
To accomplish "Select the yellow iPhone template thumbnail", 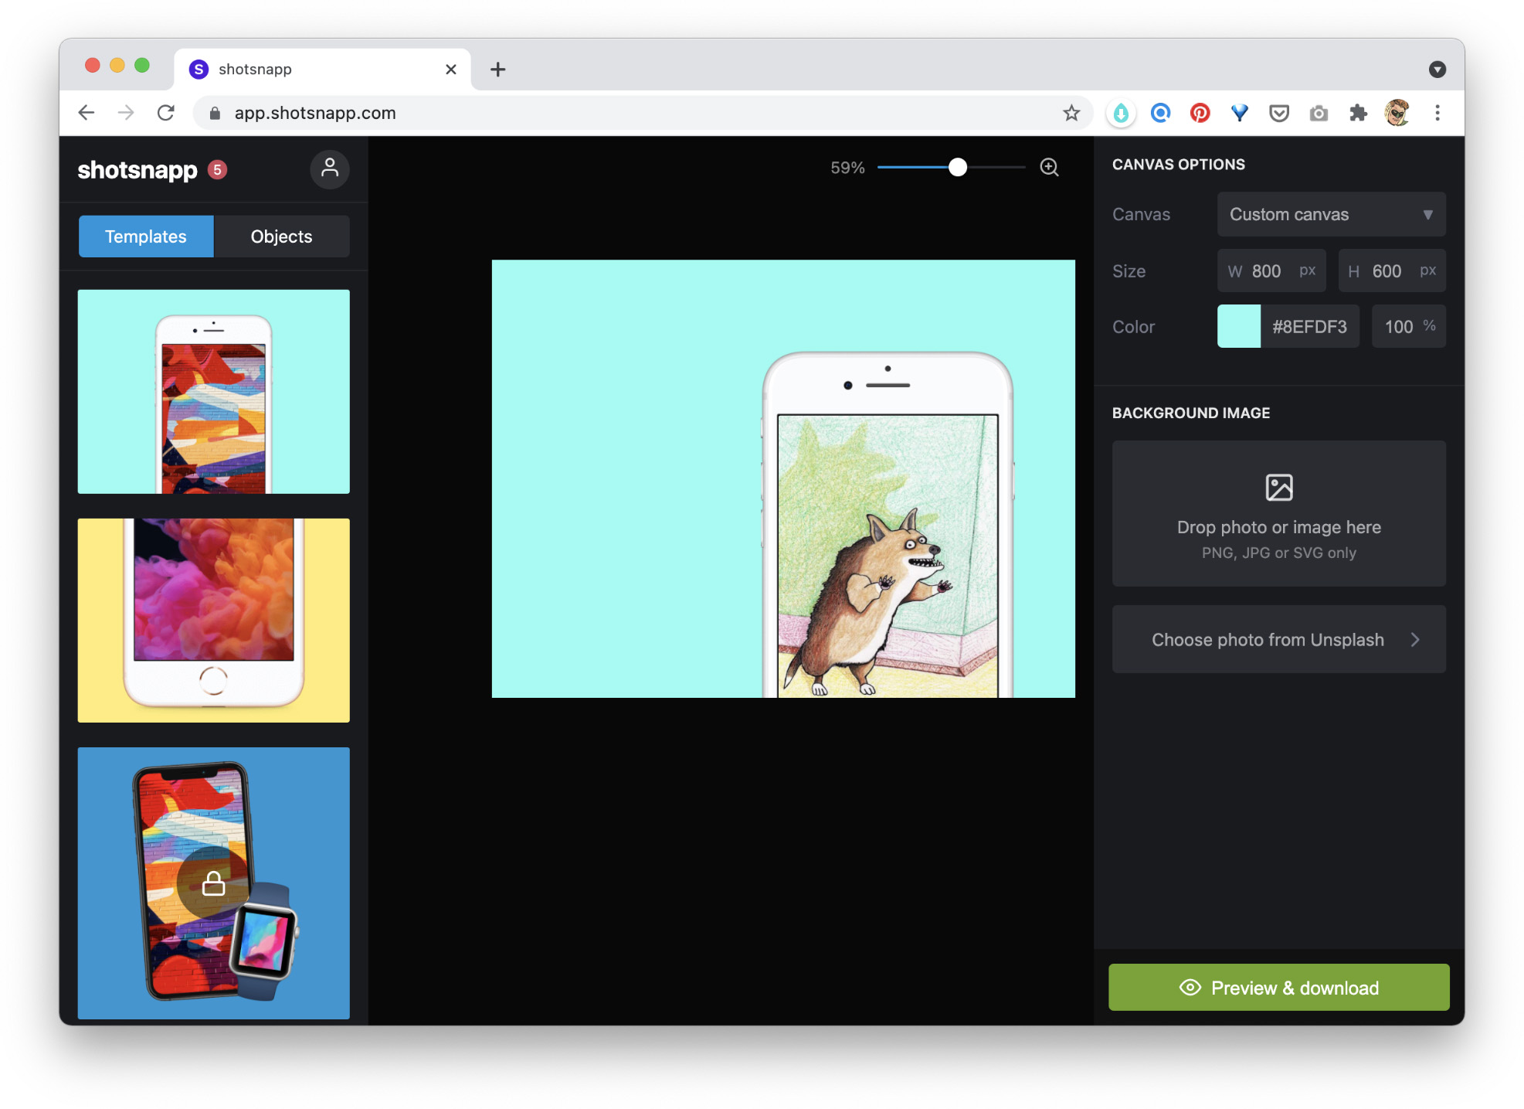I will tap(214, 621).
